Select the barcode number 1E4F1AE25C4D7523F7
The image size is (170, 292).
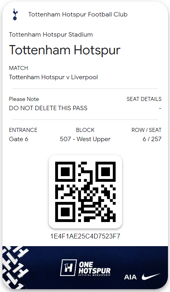85,236
